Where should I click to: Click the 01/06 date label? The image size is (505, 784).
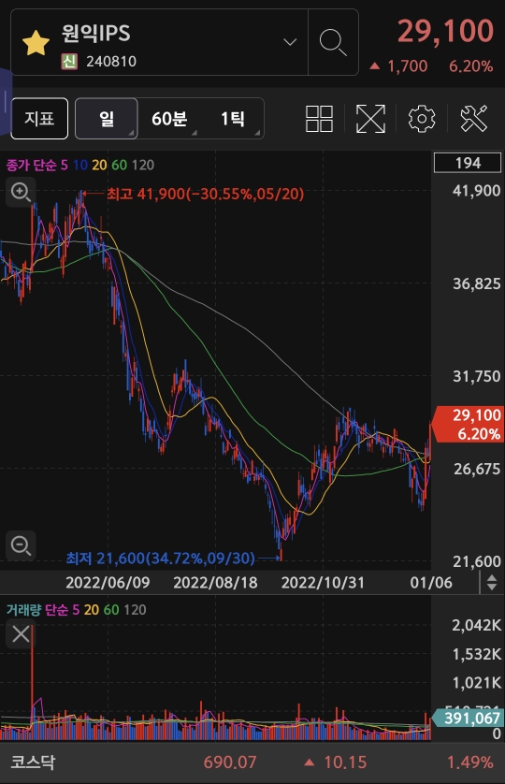pos(431,583)
